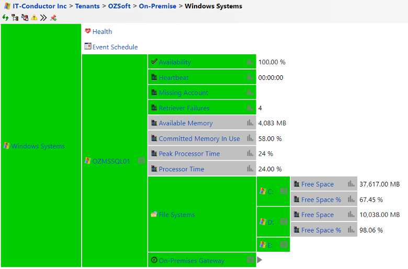Click the Peak Processor Time chart icon

(x=250, y=154)
